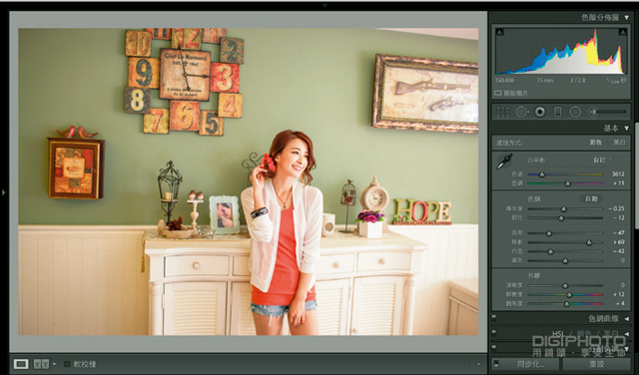639x375 pixels.
Task: Click the vibrance value +12 field
Action: [x=619, y=295]
